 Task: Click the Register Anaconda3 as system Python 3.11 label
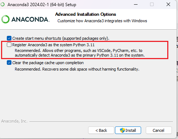point(53,45)
